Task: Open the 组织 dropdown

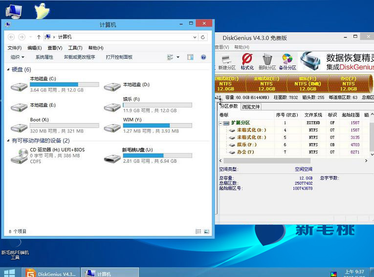Action: pos(18,57)
